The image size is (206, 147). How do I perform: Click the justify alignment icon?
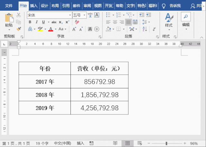pos(128,22)
